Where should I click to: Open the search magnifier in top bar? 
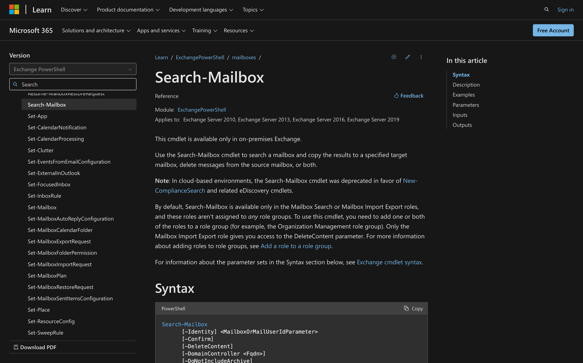547,10
